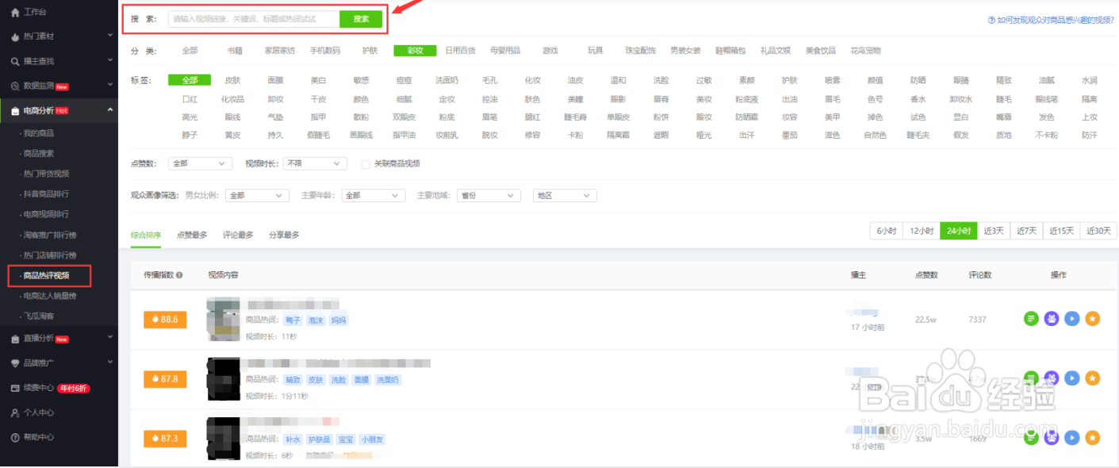Switch to the 点赞最多 sort tab
Screen dimensions: 1119x468
click(x=192, y=235)
